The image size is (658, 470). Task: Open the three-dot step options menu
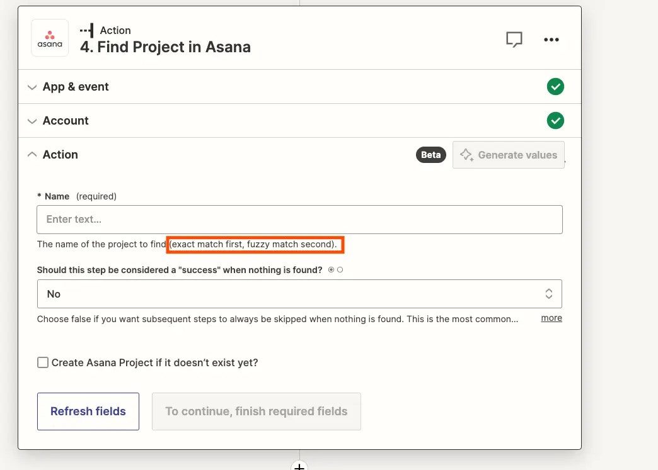(x=551, y=40)
